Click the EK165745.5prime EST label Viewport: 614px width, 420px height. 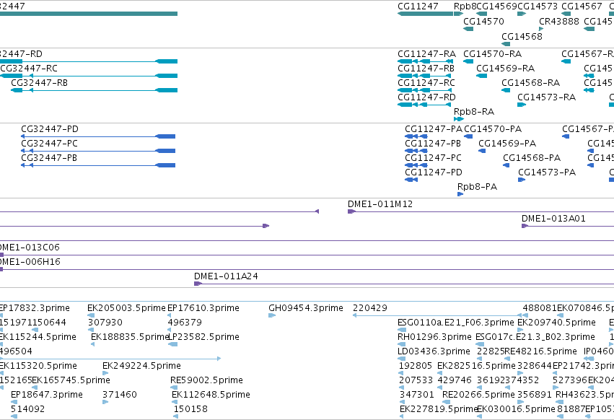click(x=71, y=380)
